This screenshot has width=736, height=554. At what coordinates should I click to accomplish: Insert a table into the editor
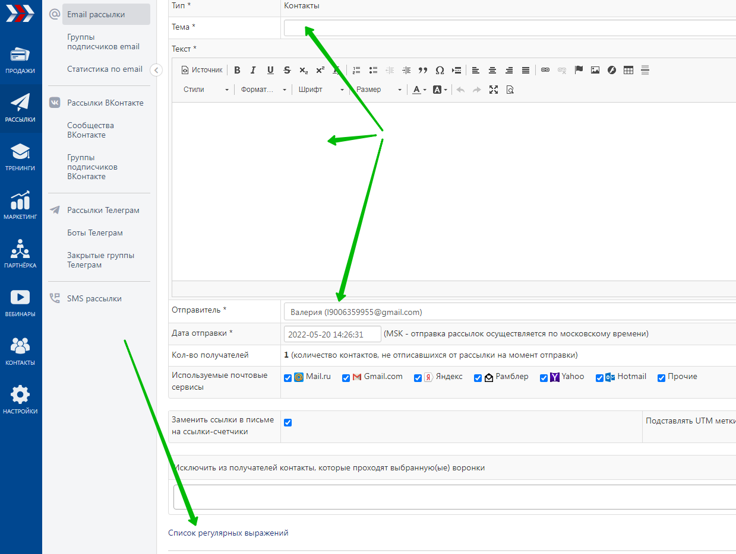pyautogui.click(x=628, y=70)
